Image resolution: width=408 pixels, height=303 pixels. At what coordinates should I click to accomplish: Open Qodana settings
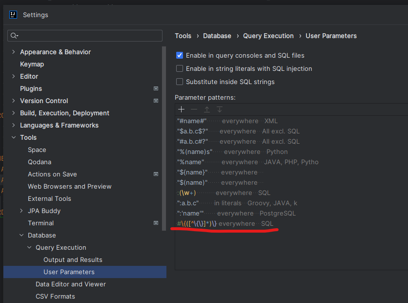coord(40,162)
